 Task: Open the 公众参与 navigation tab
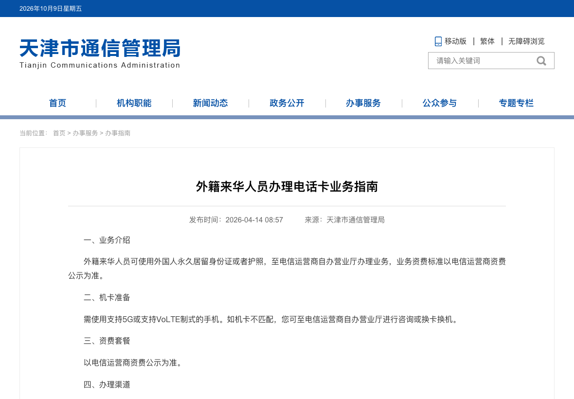[440, 103]
